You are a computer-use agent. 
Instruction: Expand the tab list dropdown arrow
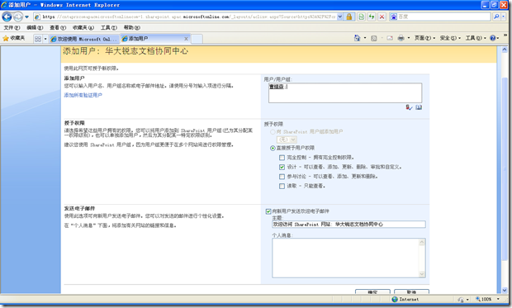pos(45,39)
